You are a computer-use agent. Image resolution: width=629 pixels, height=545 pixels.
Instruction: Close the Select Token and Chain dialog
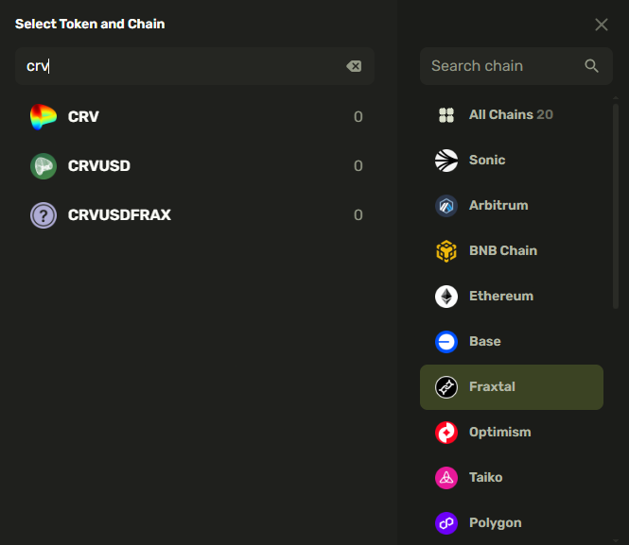602,25
